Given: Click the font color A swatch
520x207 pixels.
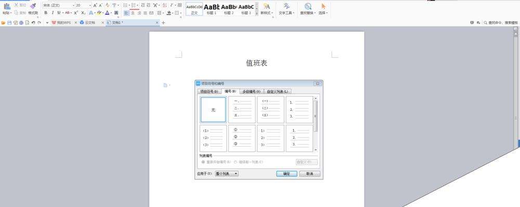Looking at the screenshot, I should [x=107, y=12].
